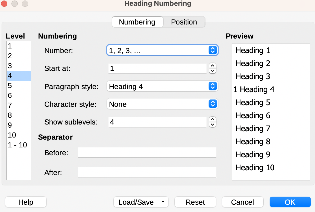
Task: Select level 5 in Level list
Action: tap(19, 86)
